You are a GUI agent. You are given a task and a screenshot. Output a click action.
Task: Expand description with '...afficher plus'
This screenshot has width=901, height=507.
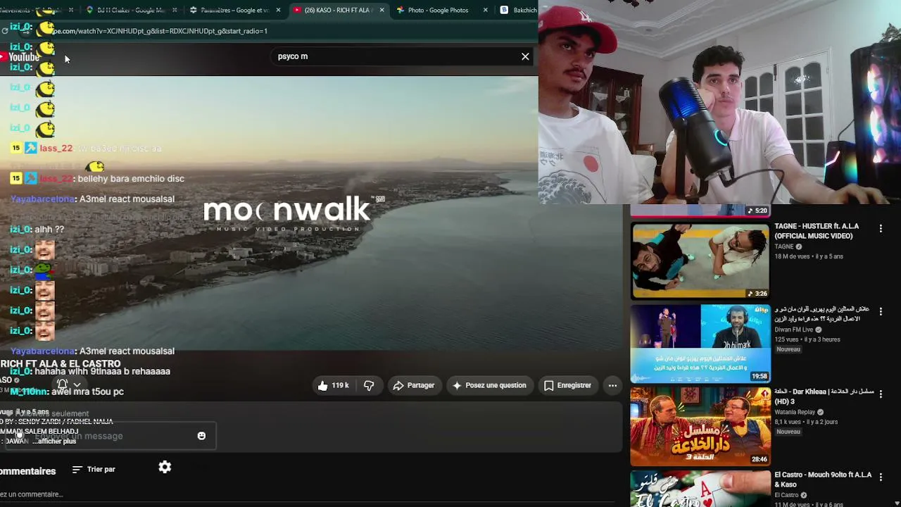point(55,441)
